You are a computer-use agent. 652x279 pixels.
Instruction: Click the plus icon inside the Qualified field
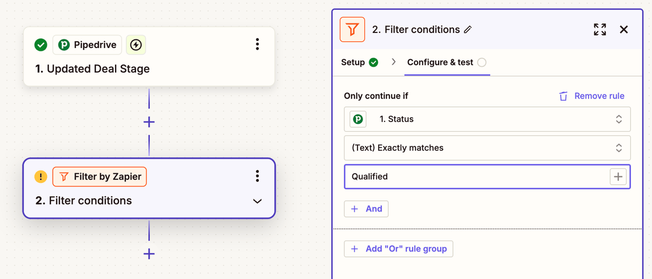pos(618,177)
